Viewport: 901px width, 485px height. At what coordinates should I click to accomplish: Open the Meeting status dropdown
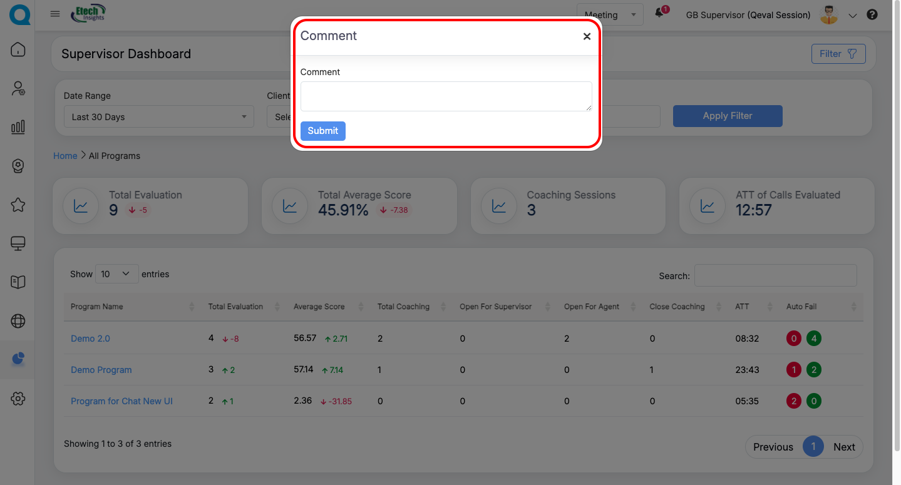(x=609, y=15)
